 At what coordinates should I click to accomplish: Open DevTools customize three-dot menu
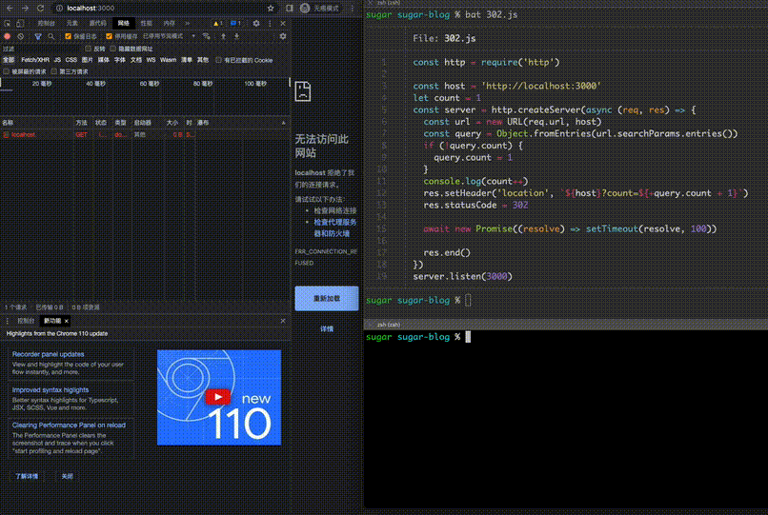[x=270, y=23]
